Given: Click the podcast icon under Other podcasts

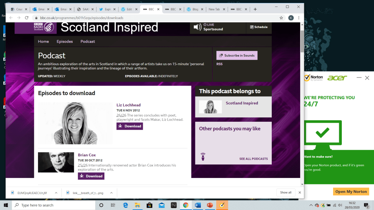Looking at the screenshot, I should pos(203,157).
